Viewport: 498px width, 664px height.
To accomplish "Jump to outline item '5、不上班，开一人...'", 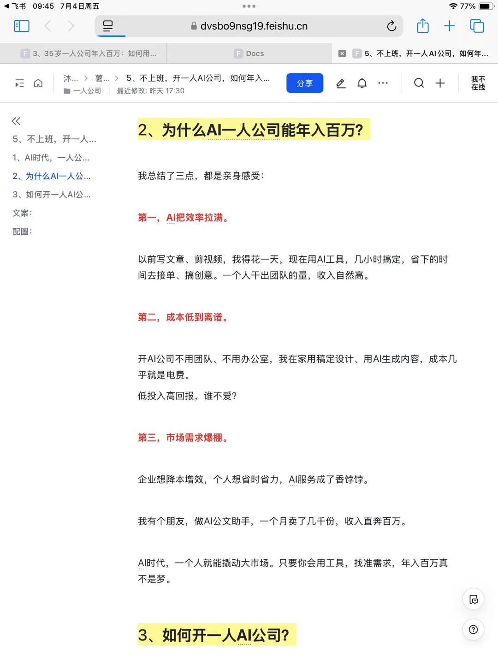I will click(x=54, y=139).
